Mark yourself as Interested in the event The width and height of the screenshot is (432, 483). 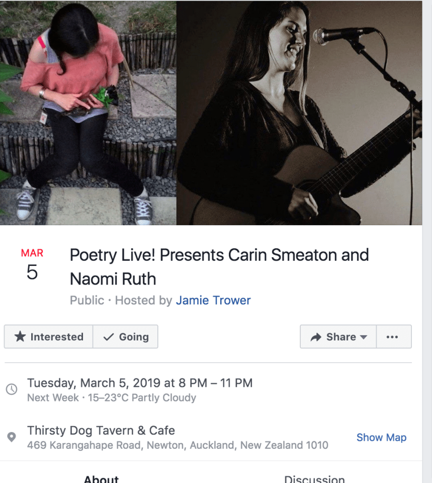click(x=48, y=337)
